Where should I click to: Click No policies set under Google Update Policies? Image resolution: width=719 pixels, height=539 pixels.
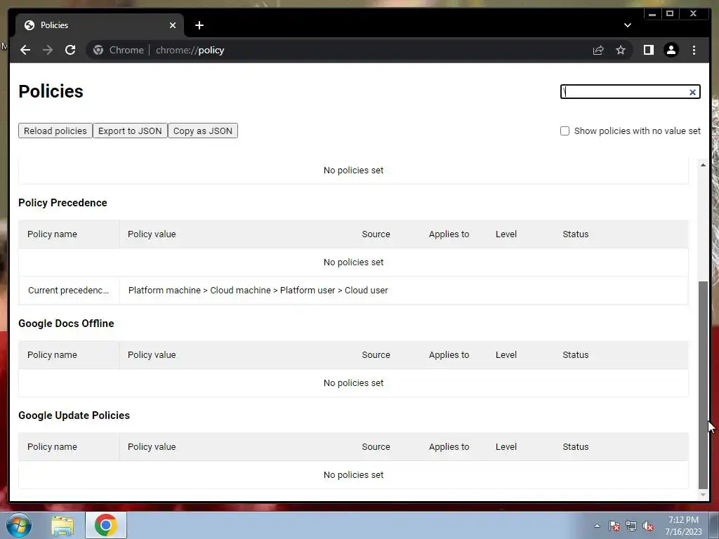pos(354,475)
